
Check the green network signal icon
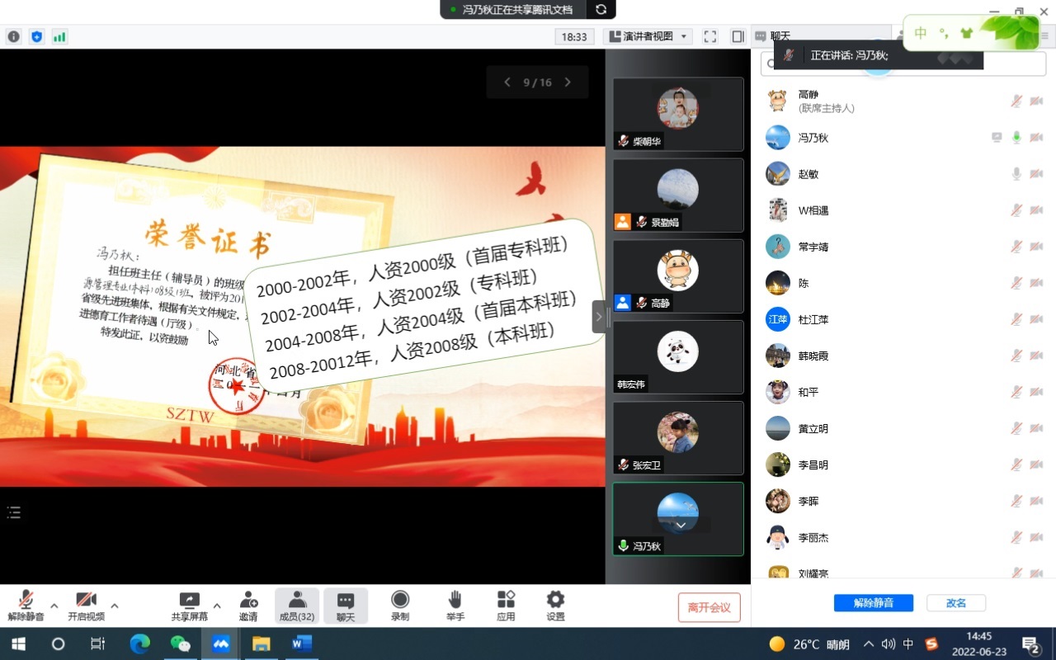(59, 36)
